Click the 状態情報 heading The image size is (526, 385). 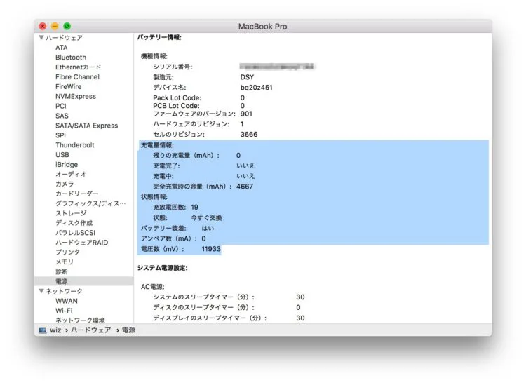click(x=154, y=197)
